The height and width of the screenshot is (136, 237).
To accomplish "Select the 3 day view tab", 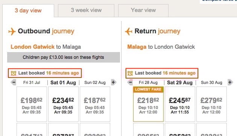I will click(28, 10).
